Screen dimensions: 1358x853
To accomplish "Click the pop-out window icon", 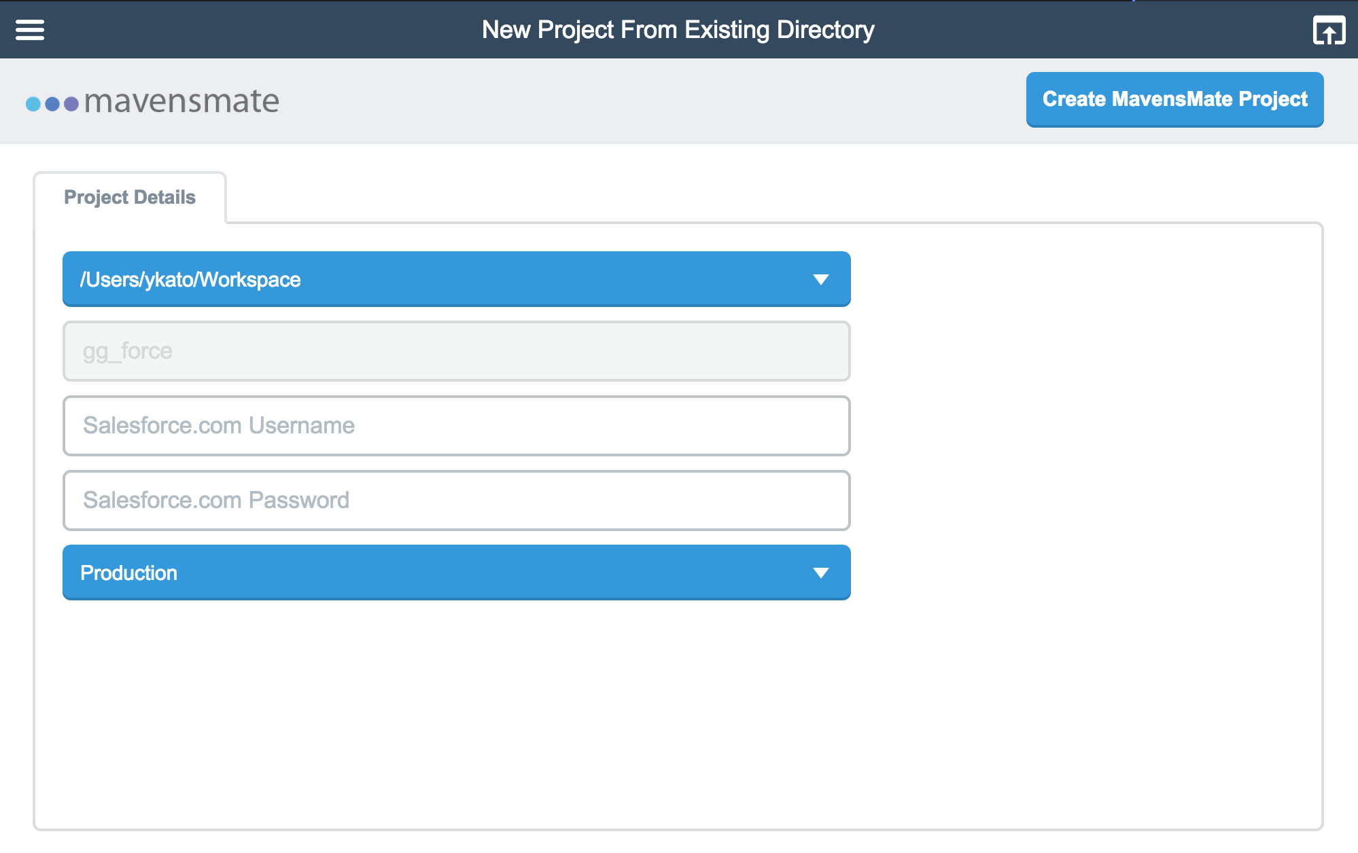I will point(1329,30).
